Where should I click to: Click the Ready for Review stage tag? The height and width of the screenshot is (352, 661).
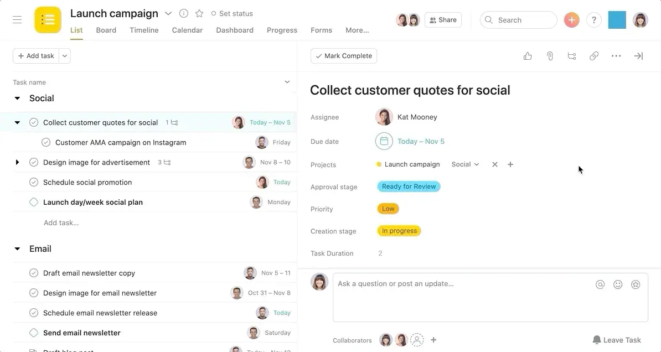pos(409,187)
